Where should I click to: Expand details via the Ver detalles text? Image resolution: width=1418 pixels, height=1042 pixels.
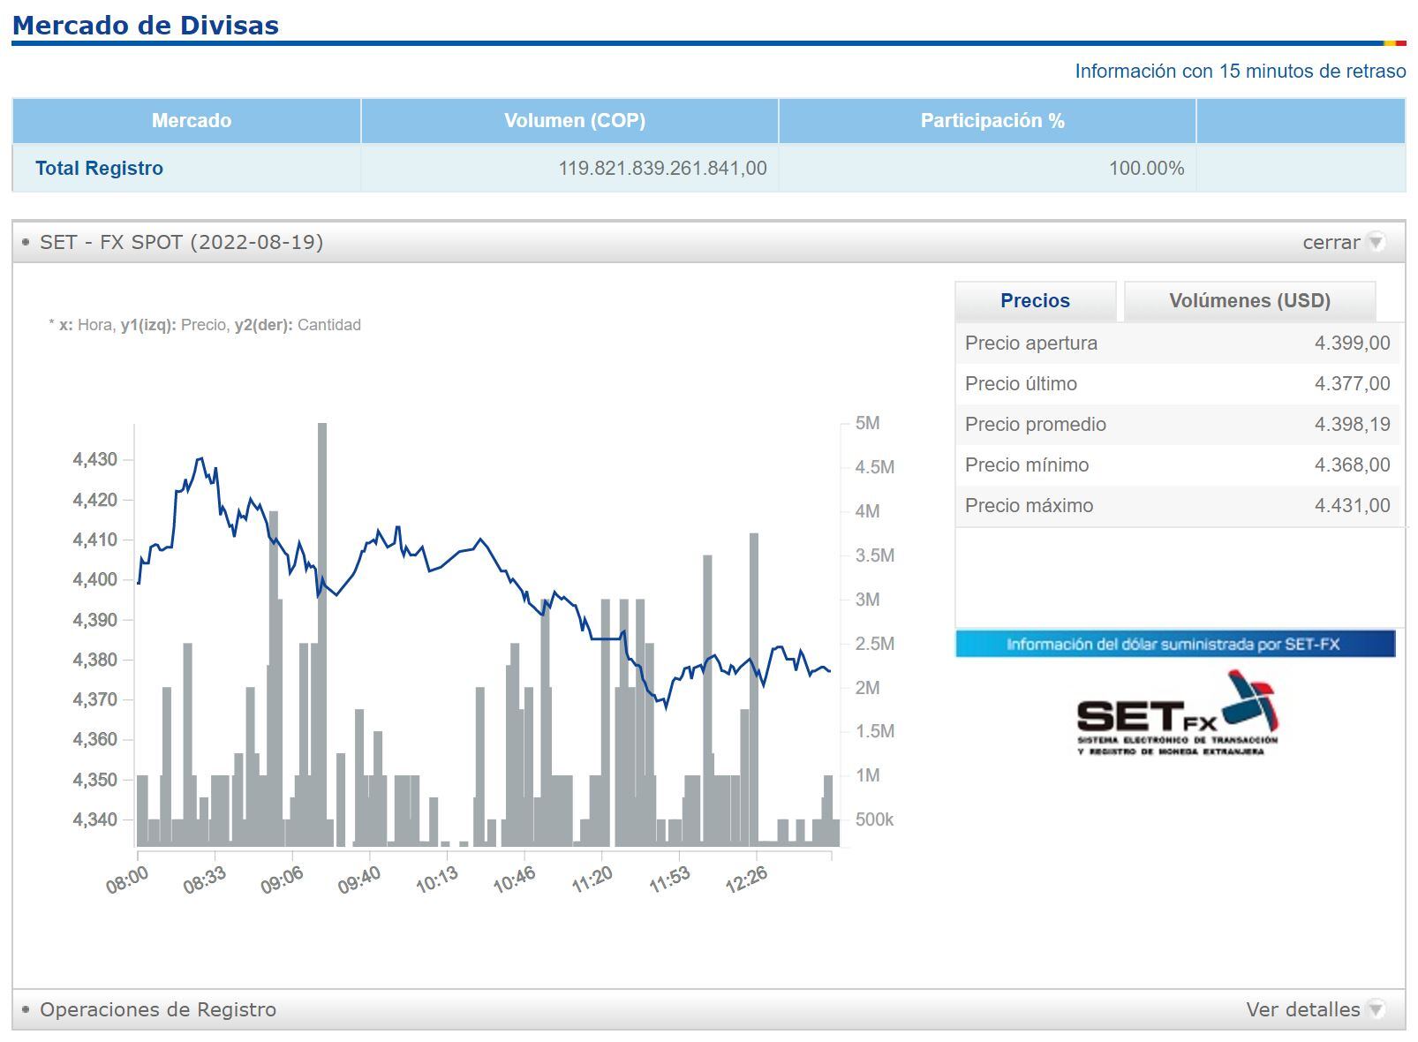tap(1302, 1009)
